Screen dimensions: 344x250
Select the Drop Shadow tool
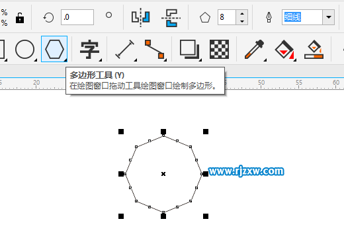(189, 49)
